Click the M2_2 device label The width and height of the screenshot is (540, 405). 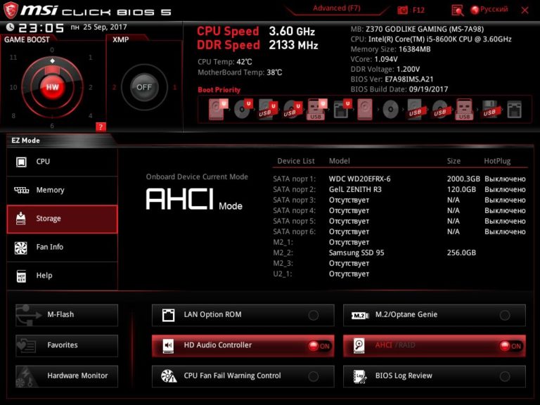283,253
